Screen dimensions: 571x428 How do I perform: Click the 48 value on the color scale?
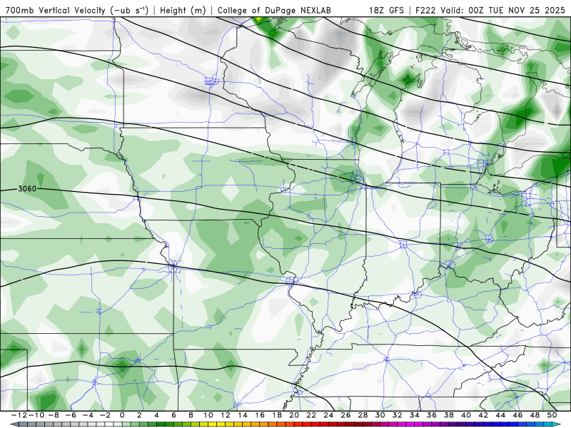535,415
